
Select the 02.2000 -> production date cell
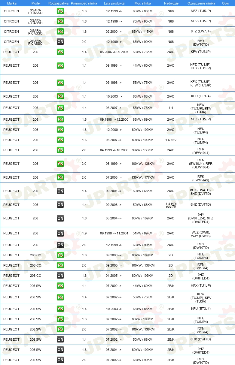pyautogui.click(x=114, y=32)
